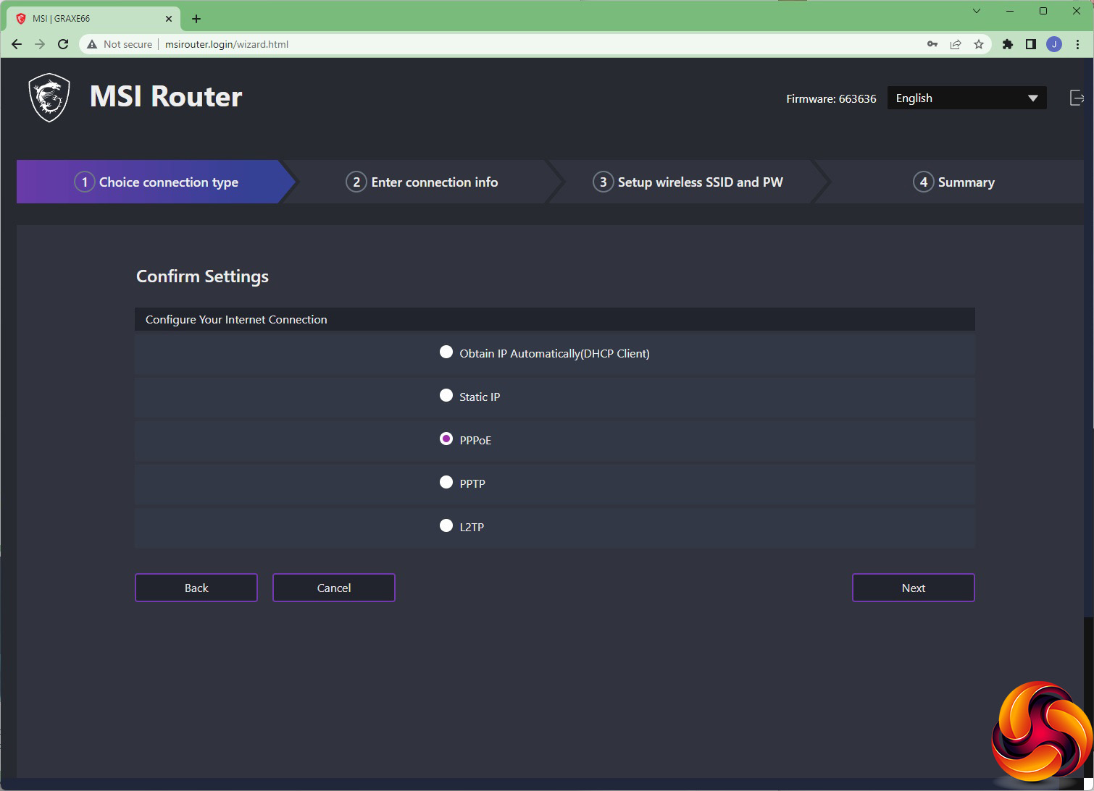Go to step 4 Summary
The width and height of the screenshot is (1094, 791).
pyautogui.click(x=953, y=182)
